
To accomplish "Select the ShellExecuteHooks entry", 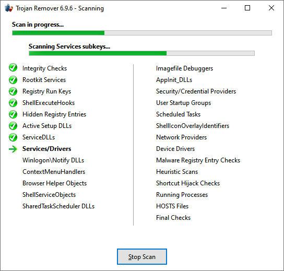I will coord(49,103).
